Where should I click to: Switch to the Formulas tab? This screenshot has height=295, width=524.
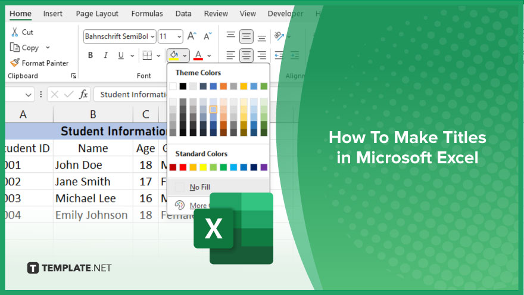(147, 14)
